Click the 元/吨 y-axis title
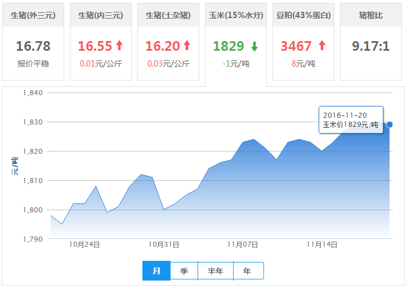 [15, 166]
